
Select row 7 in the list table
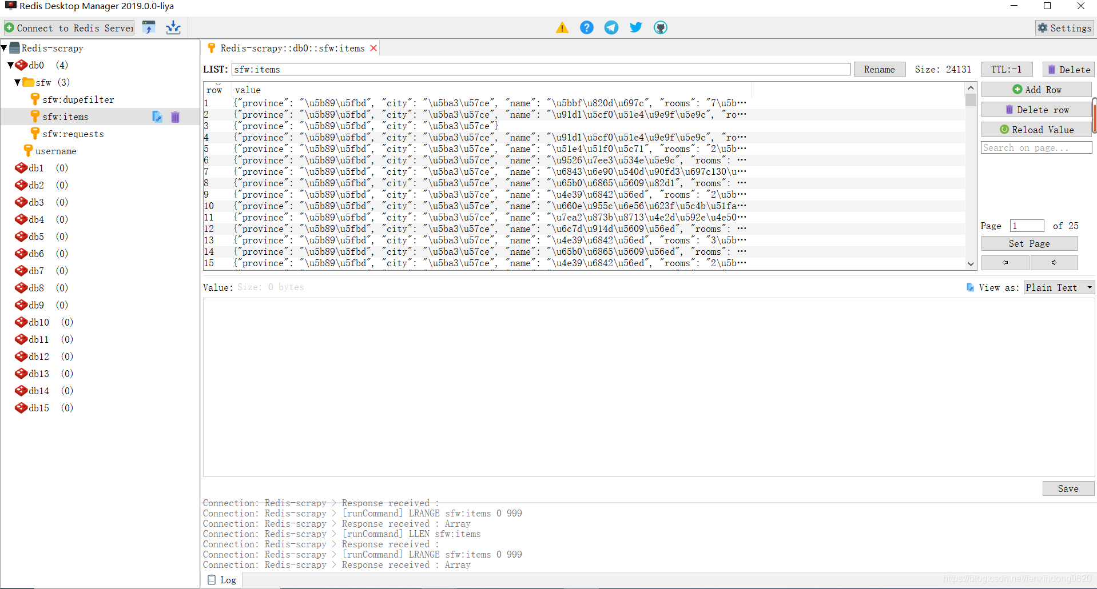click(x=583, y=171)
